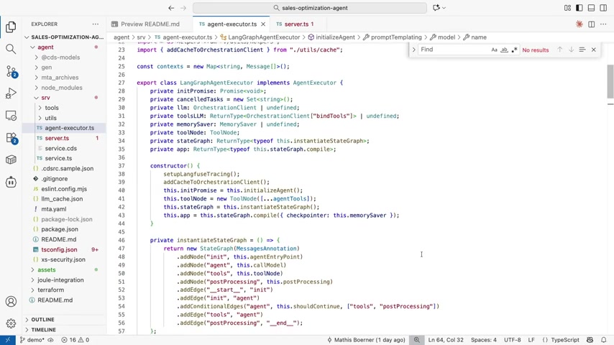Viewport: 614px width, 345px height.
Task: Close the Find widget
Action: click(594, 50)
